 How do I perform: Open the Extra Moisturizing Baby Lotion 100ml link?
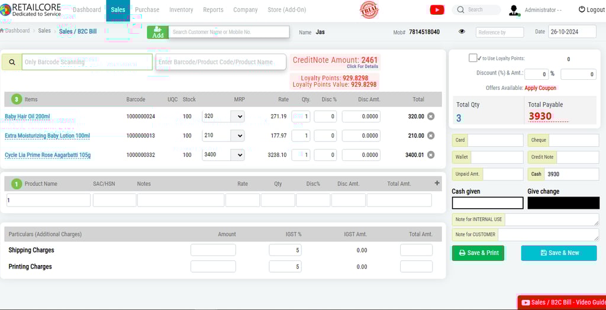point(47,135)
